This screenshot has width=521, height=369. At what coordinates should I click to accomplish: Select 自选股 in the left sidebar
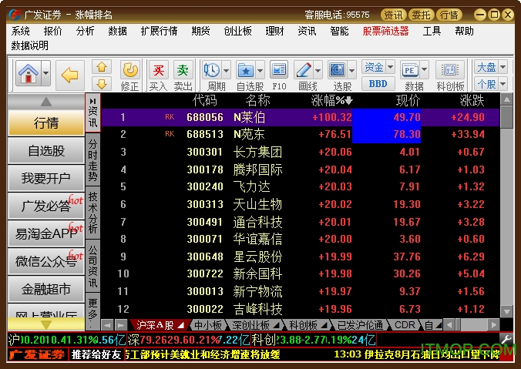pyautogui.click(x=46, y=151)
